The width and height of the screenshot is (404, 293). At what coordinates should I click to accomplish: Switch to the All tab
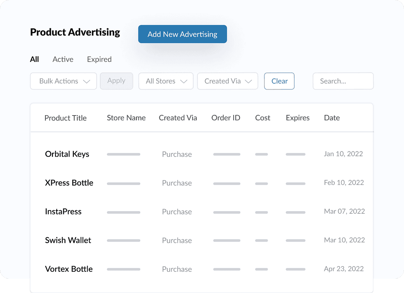(35, 59)
